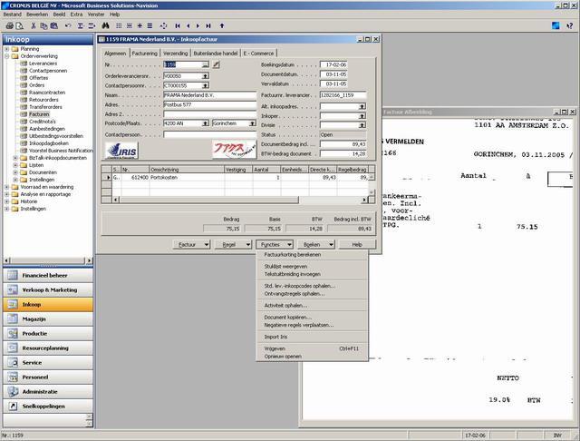This screenshot has height=441, width=580.
Task: Choose Factuurkorting berekenen from Functies menu
Action: [293, 255]
